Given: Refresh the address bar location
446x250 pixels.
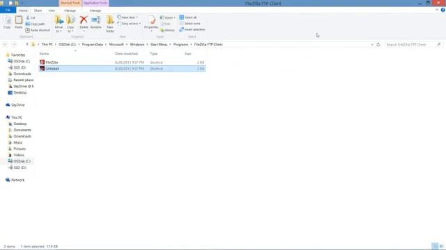Looking at the screenshot, I should click(x=378, y=44).
